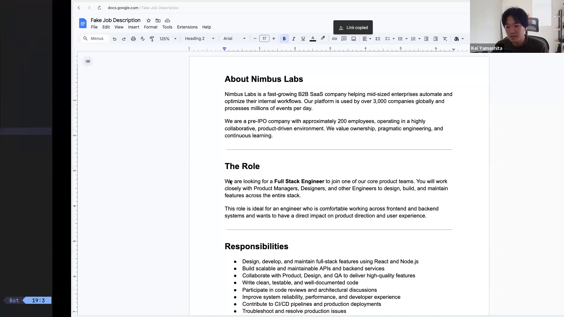The width and height of the screenshot is (564, 317).
Task: Open the View menu
Action: pyautogui.click(x=119, y=27)
